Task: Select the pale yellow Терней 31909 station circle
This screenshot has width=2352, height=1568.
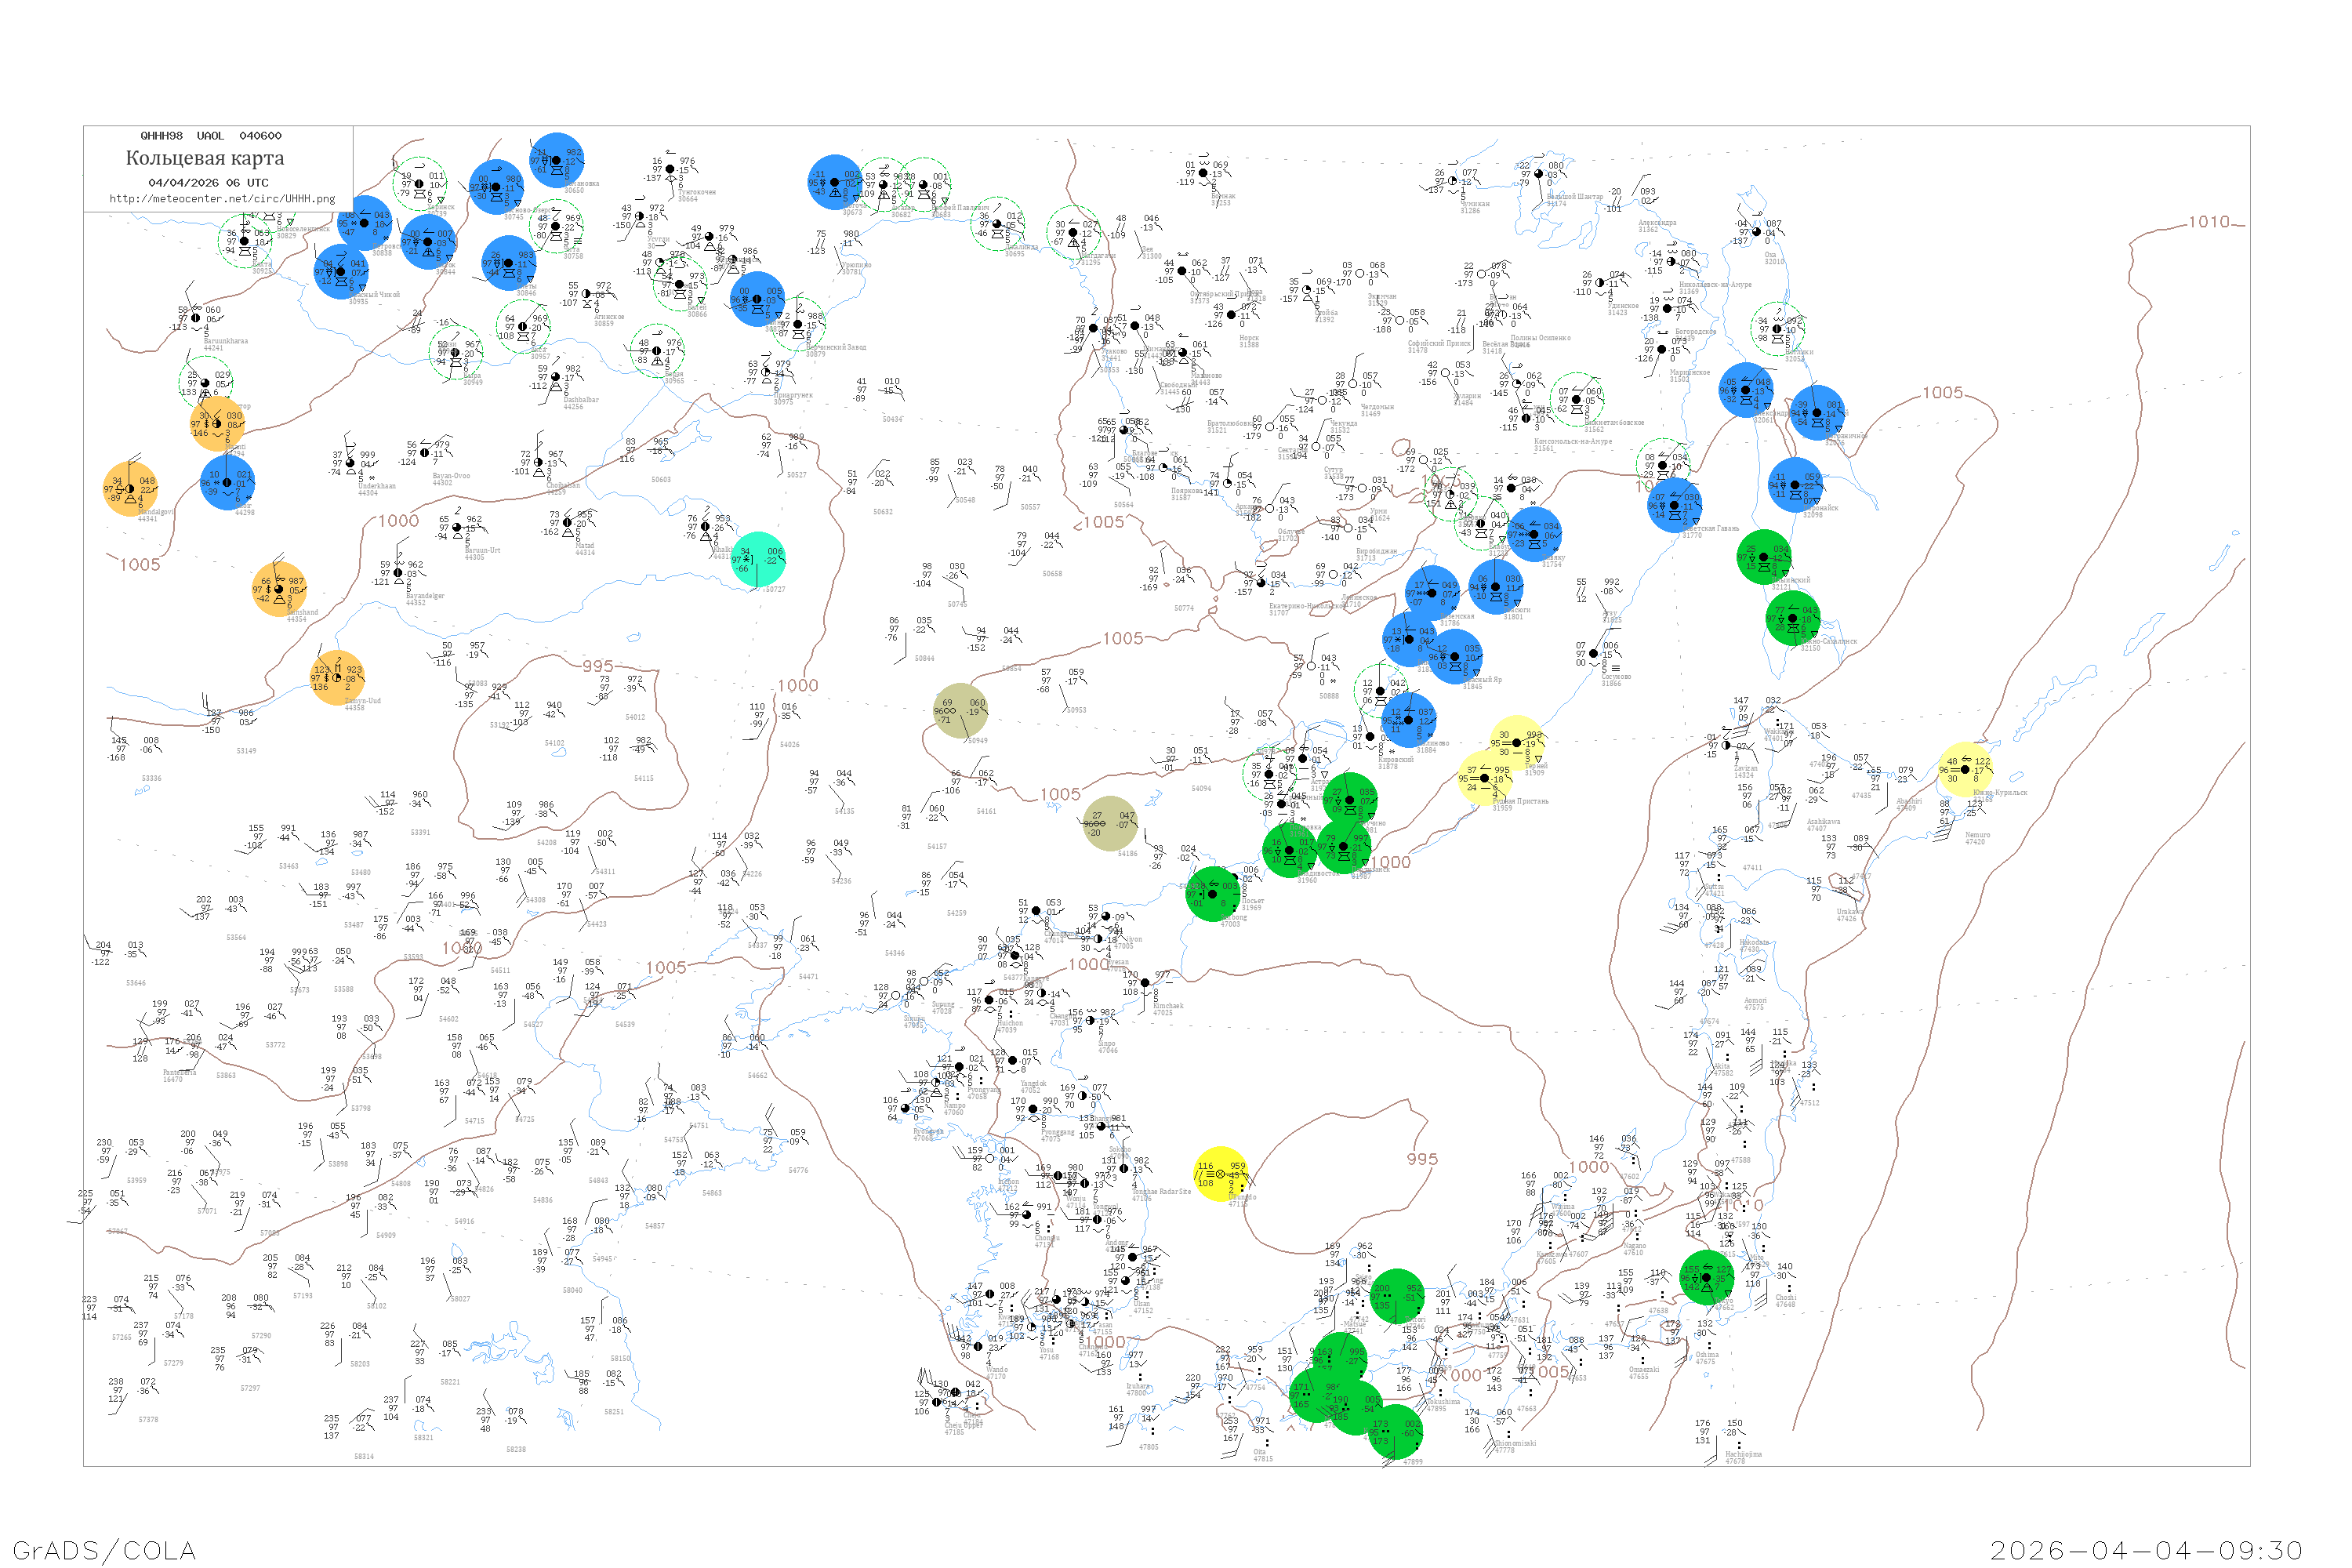Action: click(x=1517, y=743)
